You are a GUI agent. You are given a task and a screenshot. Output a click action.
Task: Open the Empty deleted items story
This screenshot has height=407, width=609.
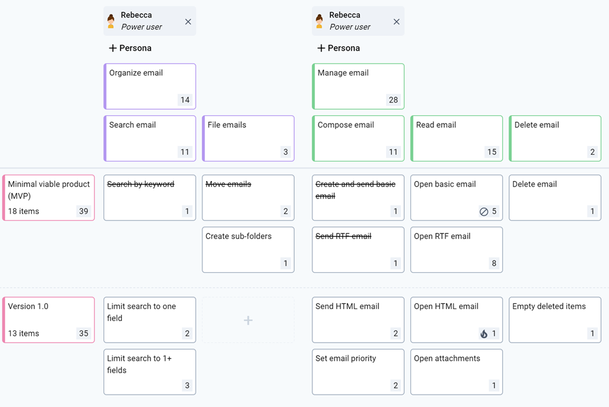(555, 320)
